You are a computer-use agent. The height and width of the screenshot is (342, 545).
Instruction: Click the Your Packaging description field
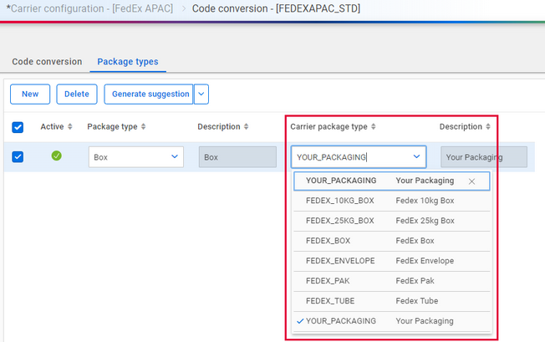[x=484, y=157]
